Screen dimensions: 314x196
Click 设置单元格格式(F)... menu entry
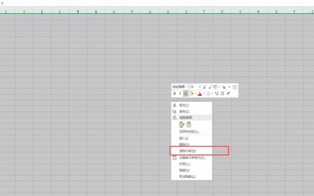coord(192,158)
